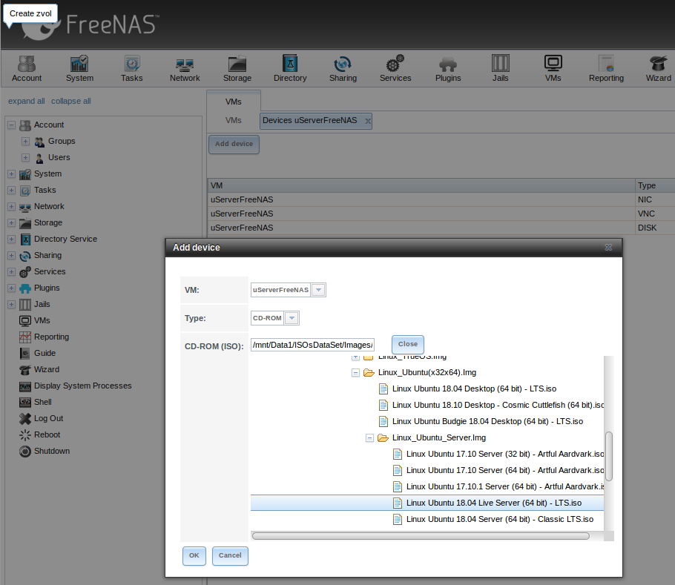The height and width of the screenshot is (585, 675).
Task: Open the Type dropdown showing CD-ROM
Action: 292,318
